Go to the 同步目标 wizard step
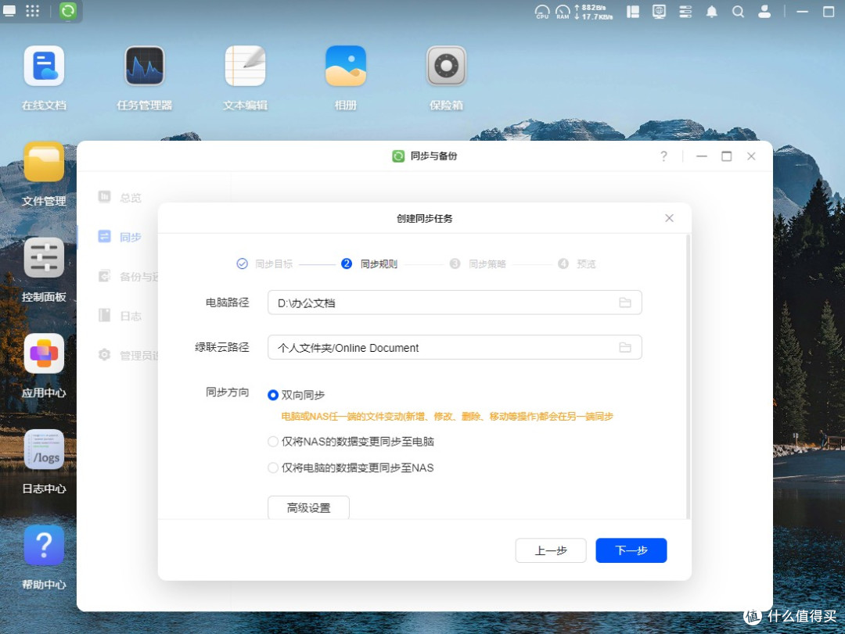845x634 pixels. tap(264, 264)
